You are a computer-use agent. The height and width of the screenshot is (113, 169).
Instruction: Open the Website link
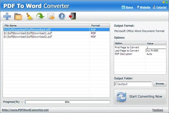(145, 7)
